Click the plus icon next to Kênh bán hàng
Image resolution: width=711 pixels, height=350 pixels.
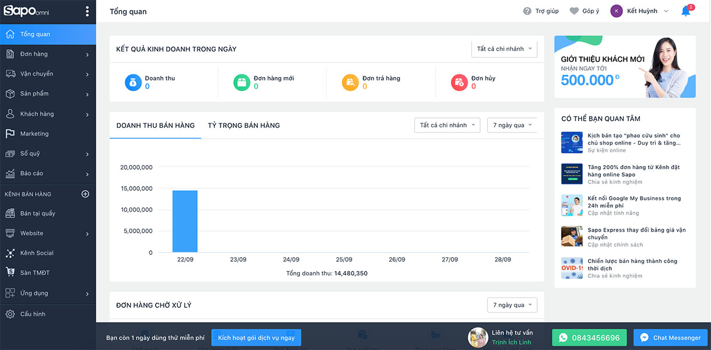point(85,194)
